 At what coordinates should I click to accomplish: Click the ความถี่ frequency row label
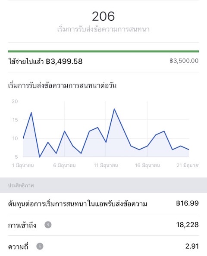(x=18, y=247)
